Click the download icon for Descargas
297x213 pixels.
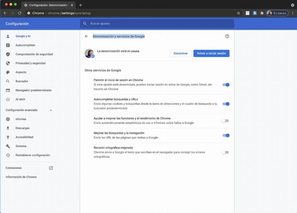(8, 128)
